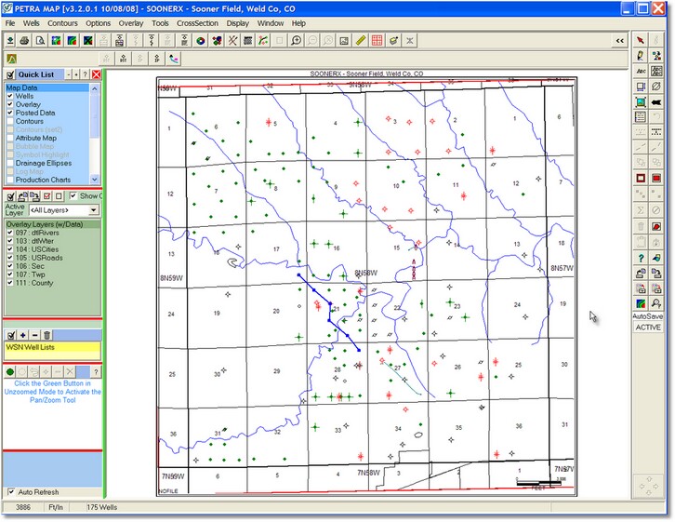675x522 pixels.
Task: Click the Quick List scroll up arrow
Action: click(x=94, y=87)
